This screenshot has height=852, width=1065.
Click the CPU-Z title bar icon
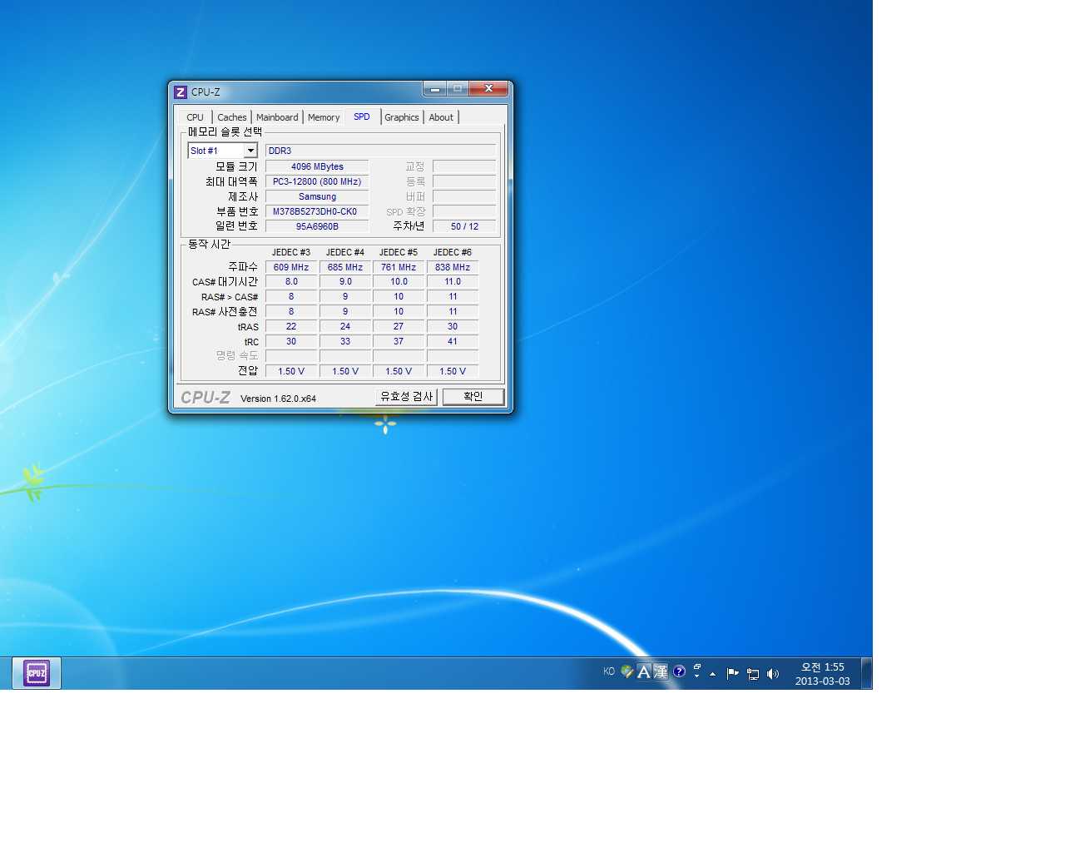(x=181, y=92)
